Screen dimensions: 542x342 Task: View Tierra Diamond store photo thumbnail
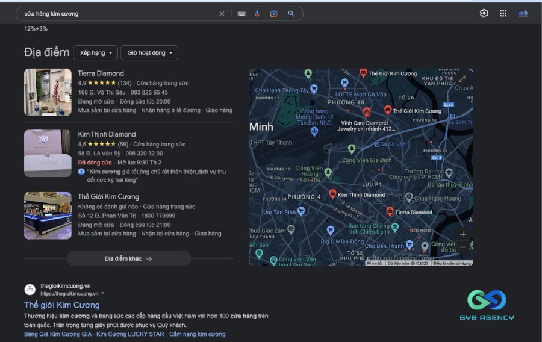pyautogui.click(x=48, y=92)
